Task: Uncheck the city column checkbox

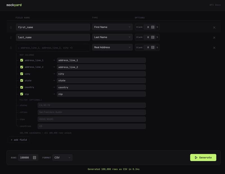Action: (22, 74)
